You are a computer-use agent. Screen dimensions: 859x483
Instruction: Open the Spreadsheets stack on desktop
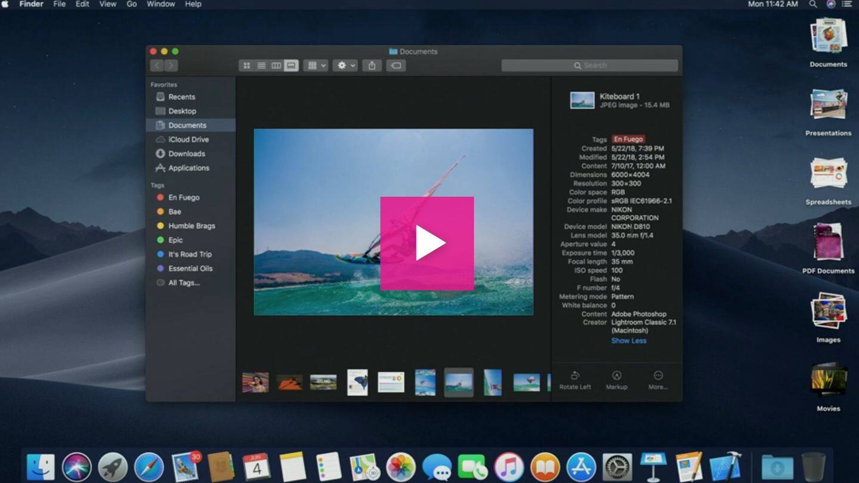tap(828, 181)
